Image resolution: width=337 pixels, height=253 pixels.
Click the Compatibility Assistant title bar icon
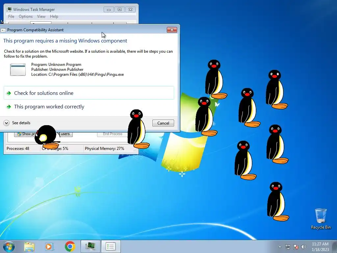(3, 30)
